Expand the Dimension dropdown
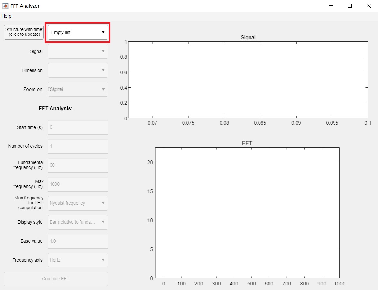Image resolution: width=378 pixels, height=290 pixels. [x=78, y=70]
